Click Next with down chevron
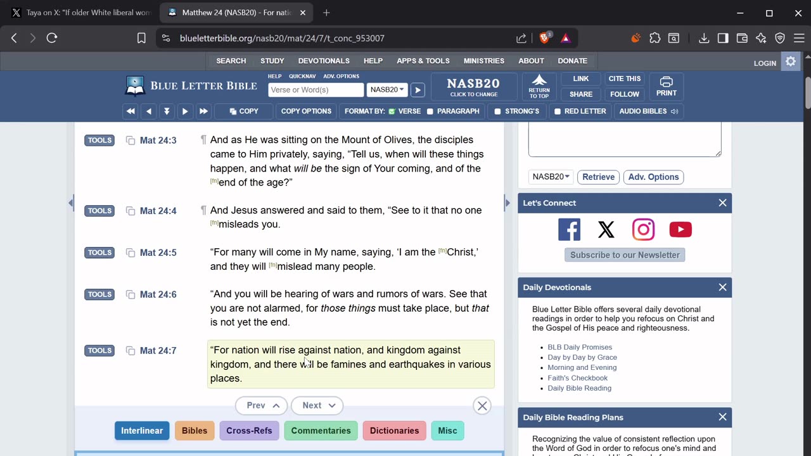Screen dimensions: 811x456 pos(317,405)
